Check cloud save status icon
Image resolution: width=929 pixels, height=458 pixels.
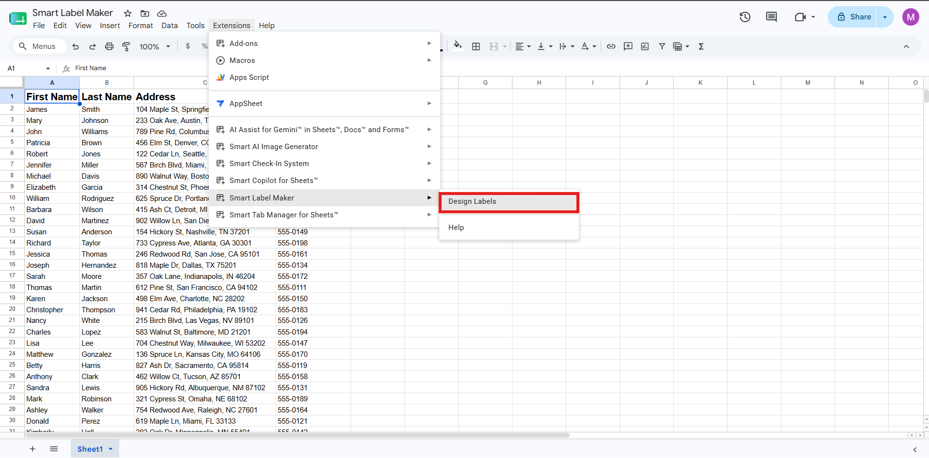162,14
